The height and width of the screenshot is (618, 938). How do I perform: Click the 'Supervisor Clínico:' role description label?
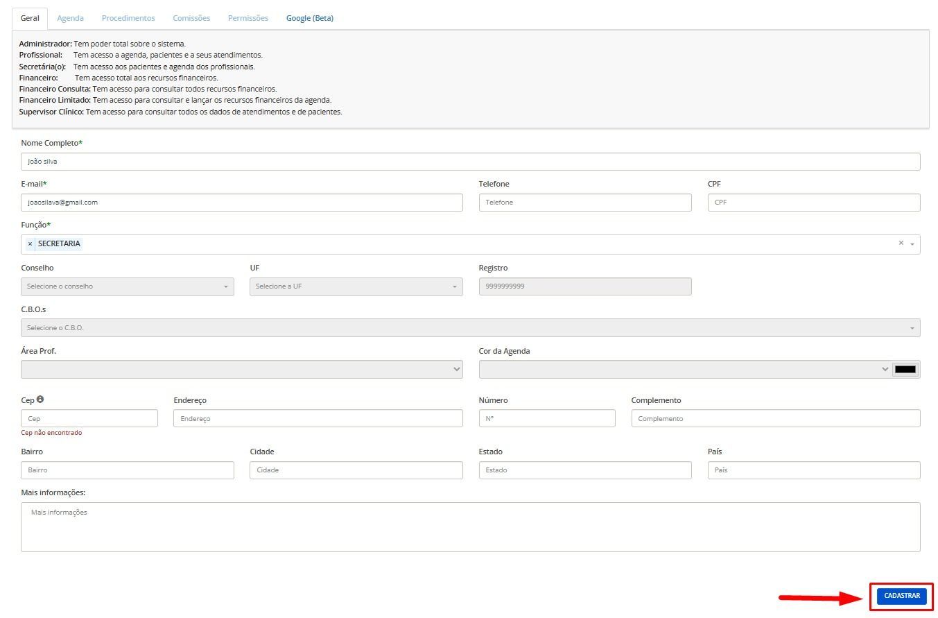[x=51, y=112]
